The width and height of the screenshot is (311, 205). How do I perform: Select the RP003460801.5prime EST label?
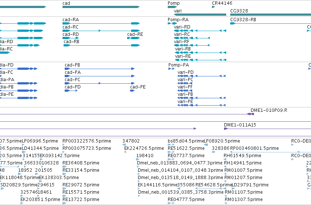click(x=254, y=148)
